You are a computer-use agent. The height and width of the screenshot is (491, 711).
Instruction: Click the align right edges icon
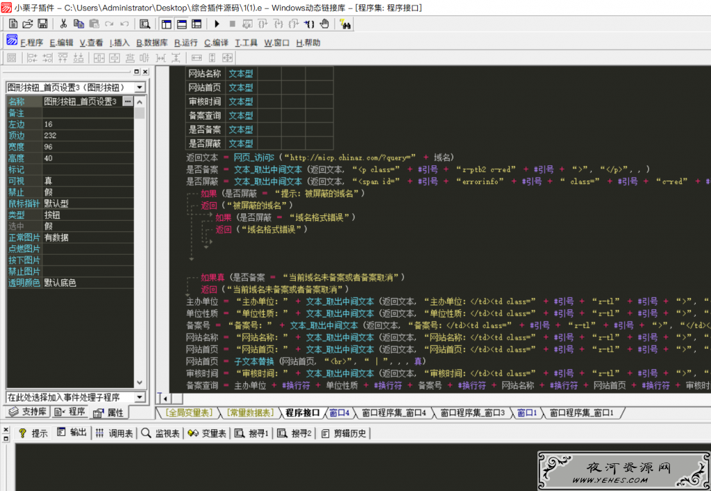point(47,58)
